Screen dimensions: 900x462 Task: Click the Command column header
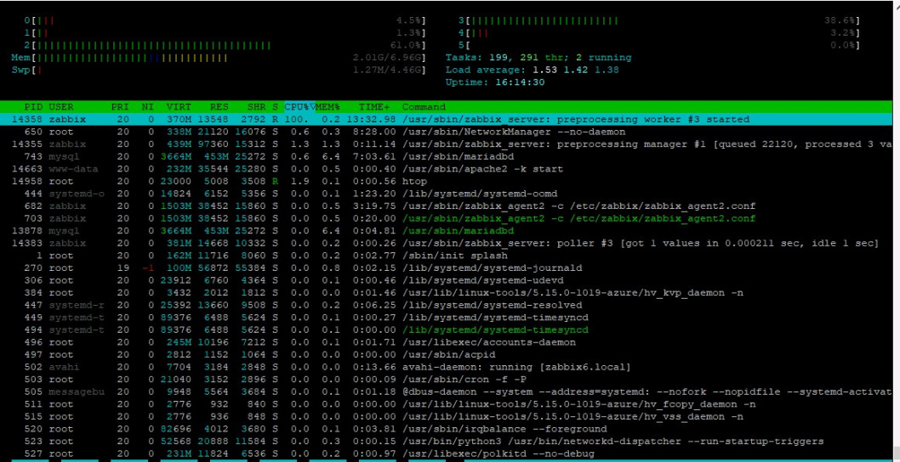point(424,107)
